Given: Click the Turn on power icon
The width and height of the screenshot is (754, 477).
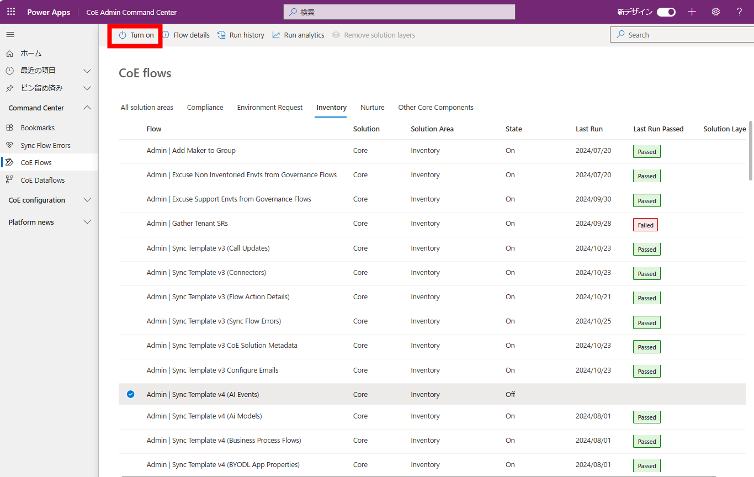Looking at the screenshot, I should click(x=123, y=35).
